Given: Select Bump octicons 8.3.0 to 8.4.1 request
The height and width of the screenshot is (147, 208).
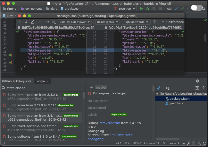Looking at the screenshot, I should [41, 137].
